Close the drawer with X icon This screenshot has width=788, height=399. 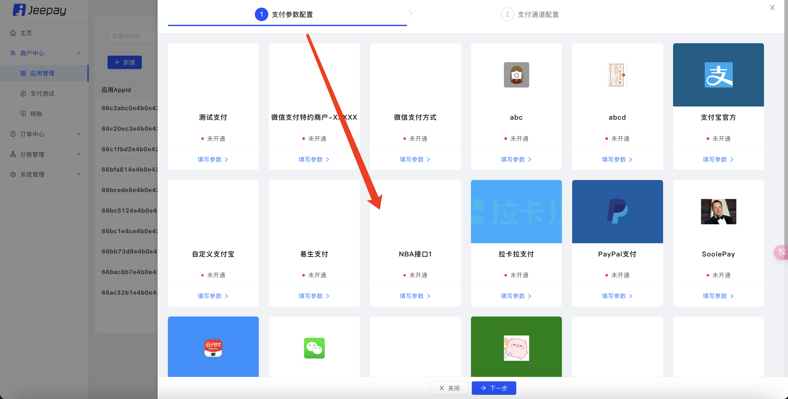coord(772,8)
